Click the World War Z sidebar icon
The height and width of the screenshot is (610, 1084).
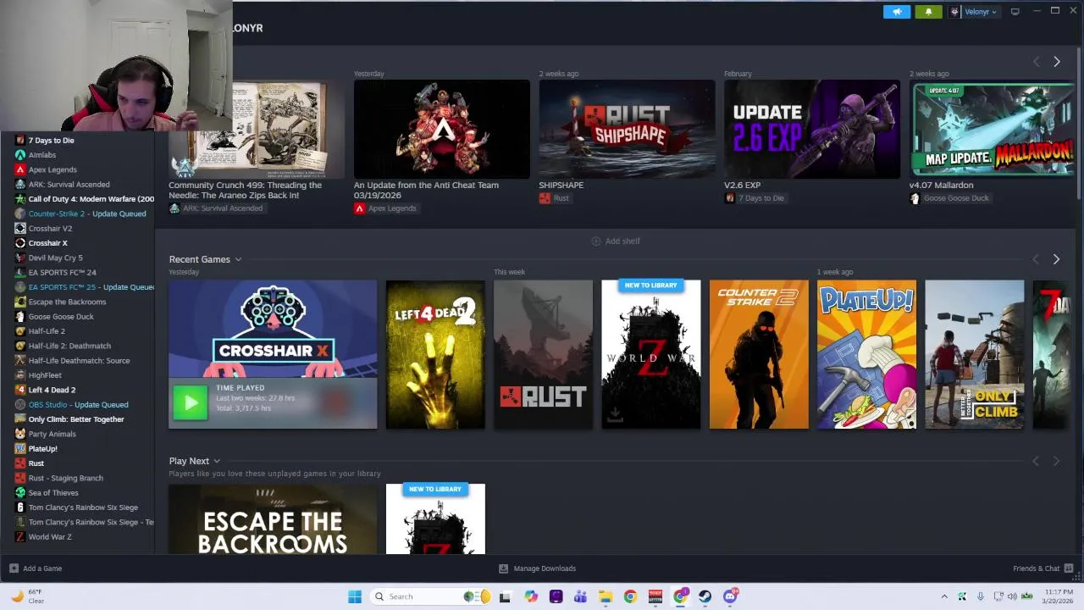20,536
